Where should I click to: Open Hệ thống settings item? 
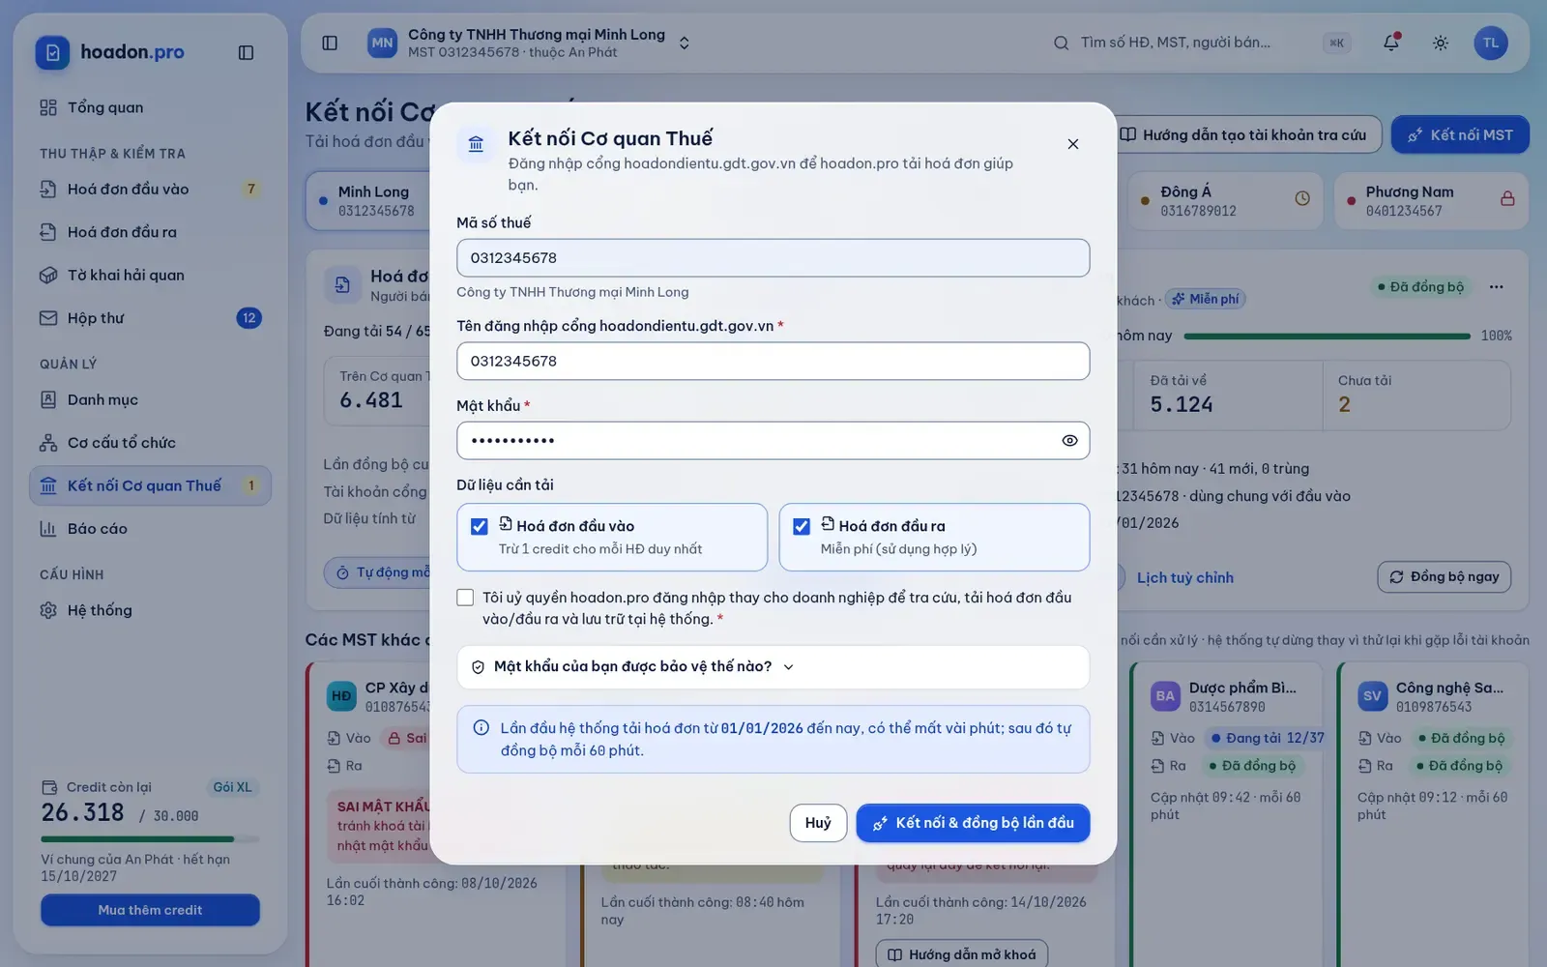150,610
